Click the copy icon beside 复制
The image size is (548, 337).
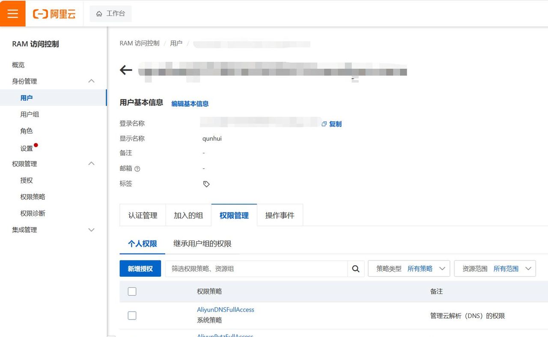(x=324, y=124)
